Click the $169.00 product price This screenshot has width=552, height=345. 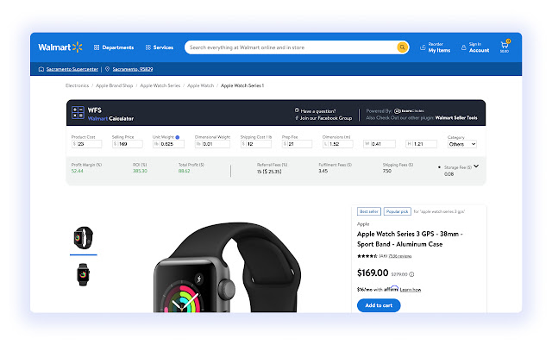[373, 273]
